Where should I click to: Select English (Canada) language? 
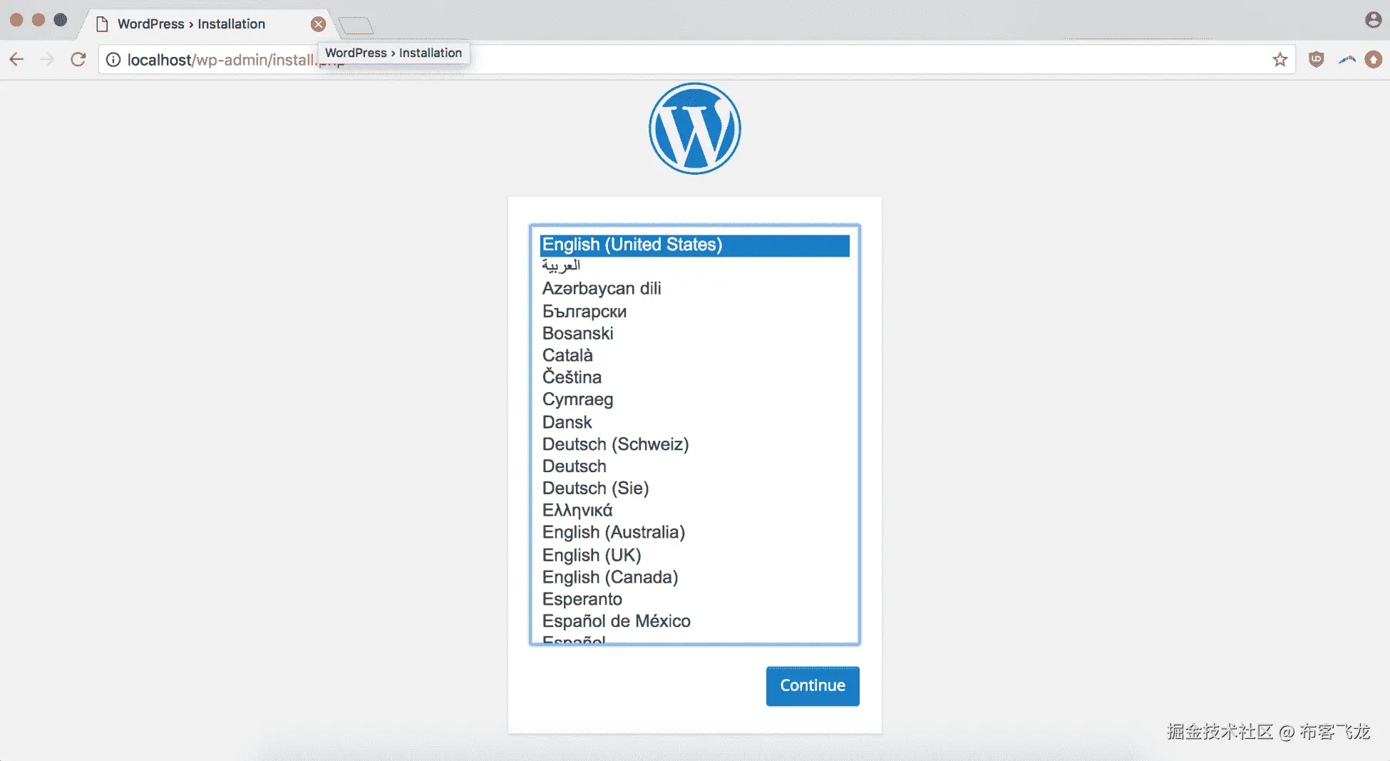point(695,577)
